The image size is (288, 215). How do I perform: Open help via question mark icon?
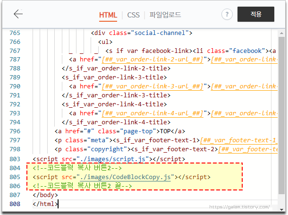(227, 14)
